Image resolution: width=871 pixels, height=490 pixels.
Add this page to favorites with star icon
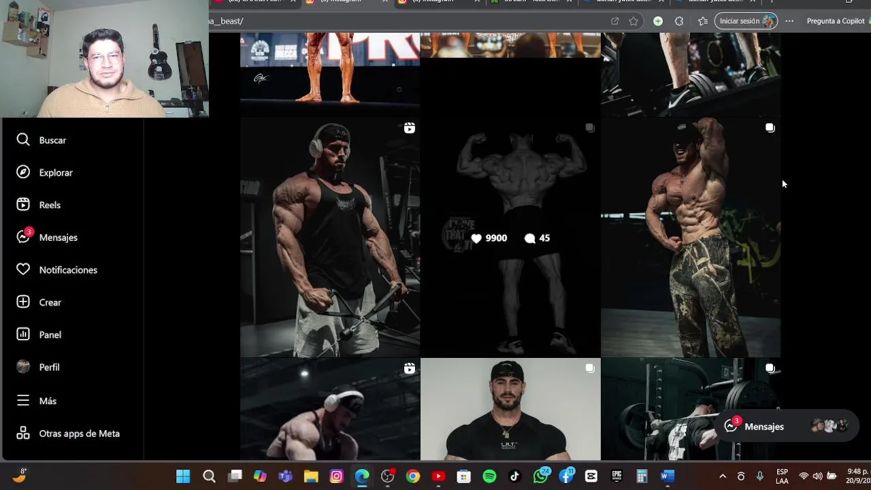(634, 21)
